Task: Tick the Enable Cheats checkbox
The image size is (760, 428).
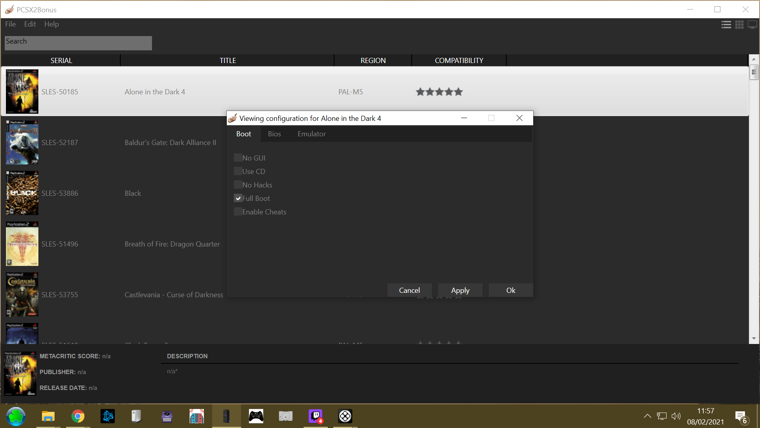Action: 238,212
